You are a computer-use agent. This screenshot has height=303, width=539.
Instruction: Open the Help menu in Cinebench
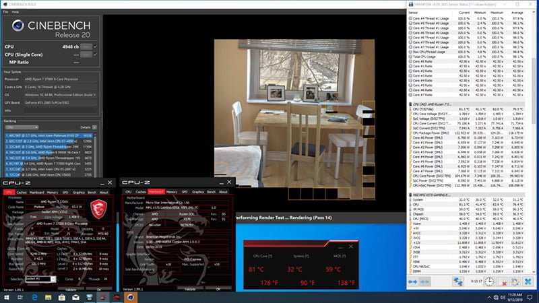pyautogui.click(x=15, y=11)
